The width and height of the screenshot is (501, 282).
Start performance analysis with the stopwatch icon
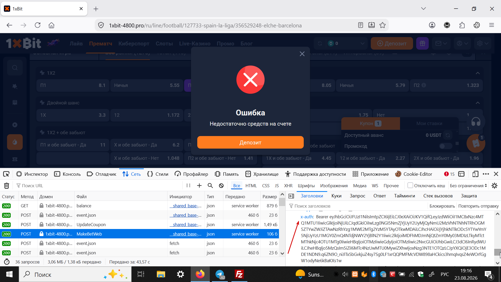(x=7, y=262)
